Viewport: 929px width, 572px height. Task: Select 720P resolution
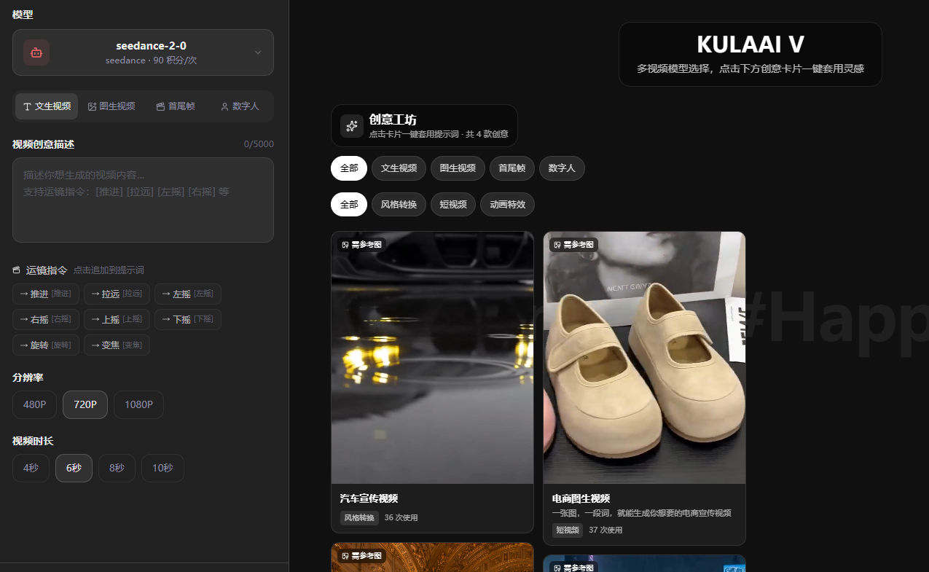click(x=85, y=405)
